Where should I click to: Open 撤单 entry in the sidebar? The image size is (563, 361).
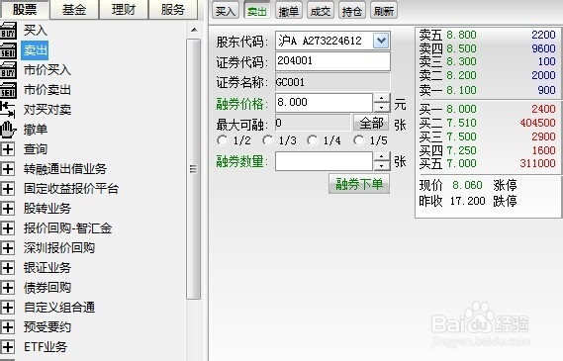click(36, 130)
